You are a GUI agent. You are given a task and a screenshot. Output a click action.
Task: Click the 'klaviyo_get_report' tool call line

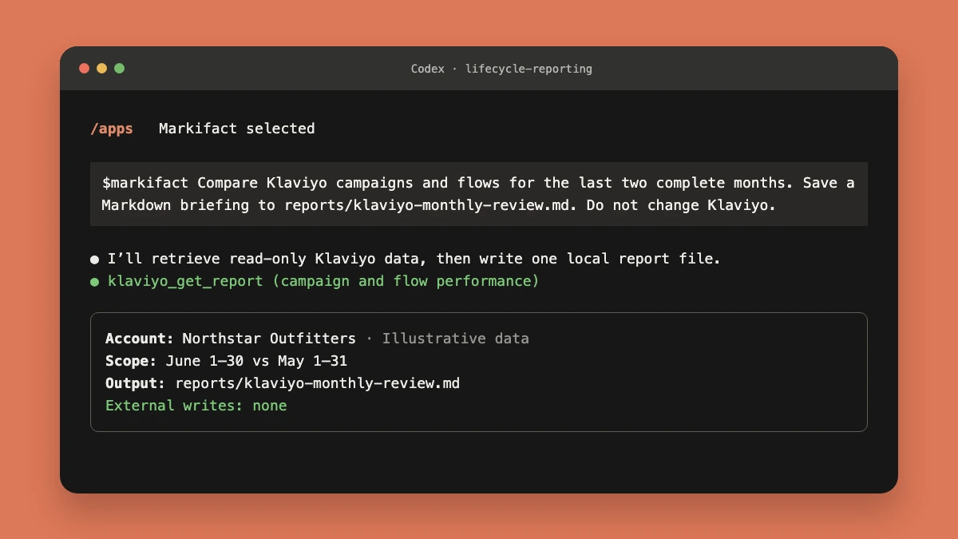[323, 281]
